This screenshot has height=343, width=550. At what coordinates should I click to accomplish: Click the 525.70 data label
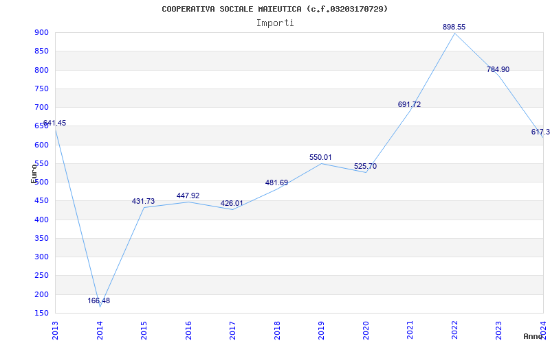(365, 166)
